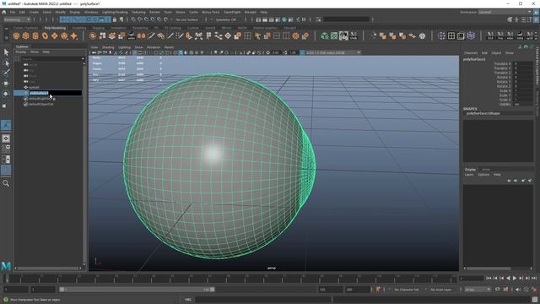Screen dimensions: 540x304
Task: Select the Rigging shelf tab
Action: 98,28
